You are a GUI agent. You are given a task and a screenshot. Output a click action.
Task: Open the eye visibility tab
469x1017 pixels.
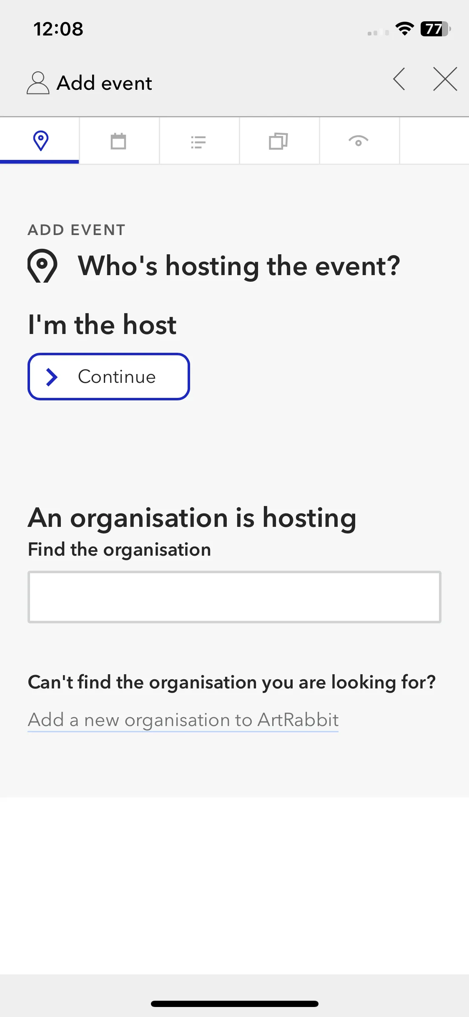tap(359, 141)
